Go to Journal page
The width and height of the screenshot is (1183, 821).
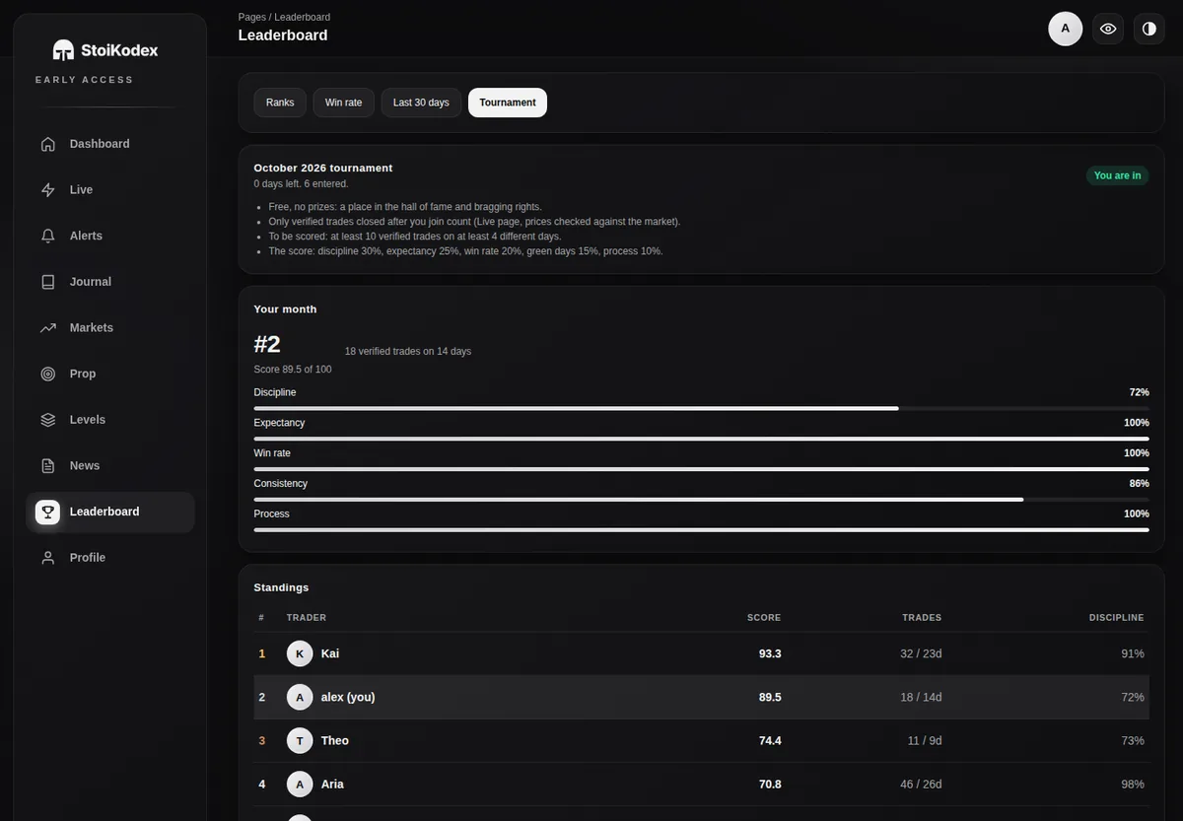coord(110,282)
